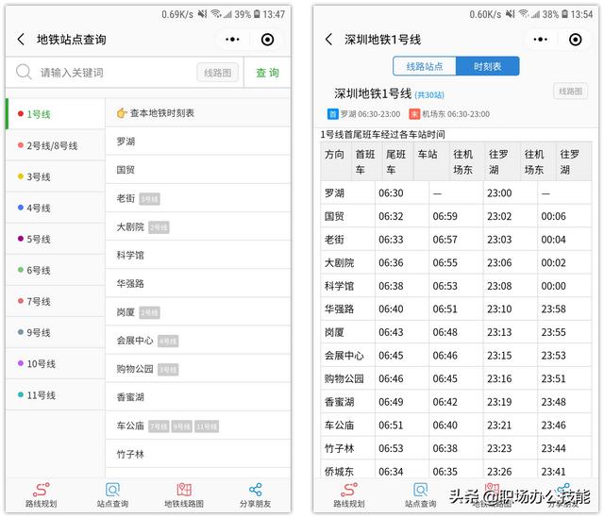Open 大剧院 station in the station list

pyautogui.click(x=198, y=226)
